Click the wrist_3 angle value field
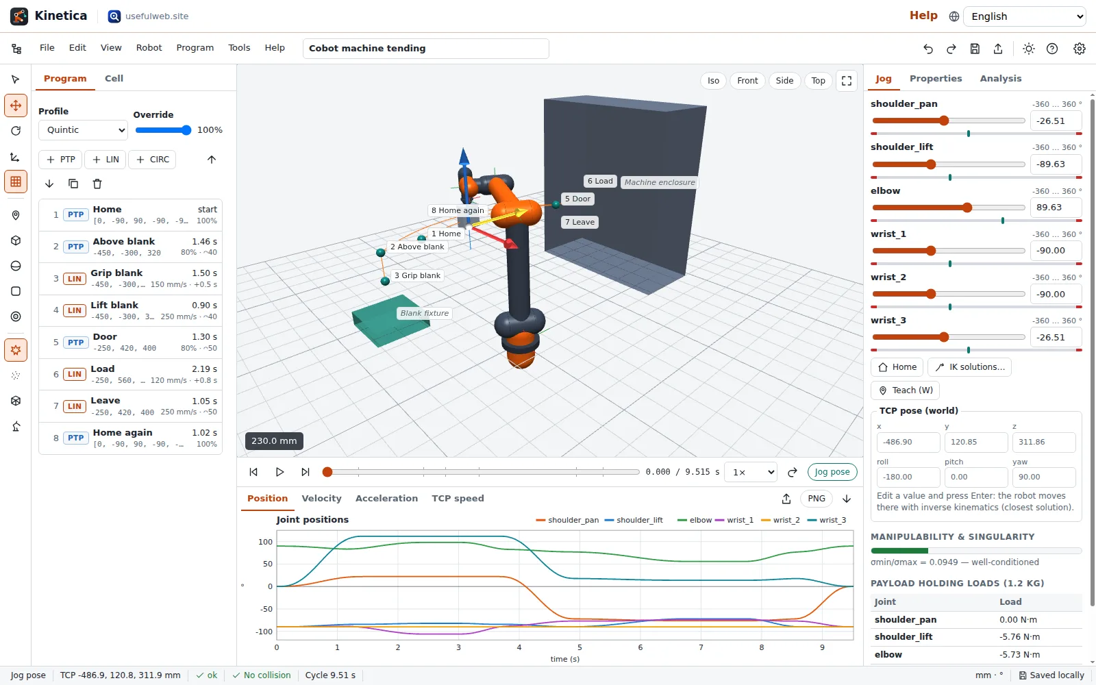This screenshot has width=1096, height=685. (x=1056, y=338)
